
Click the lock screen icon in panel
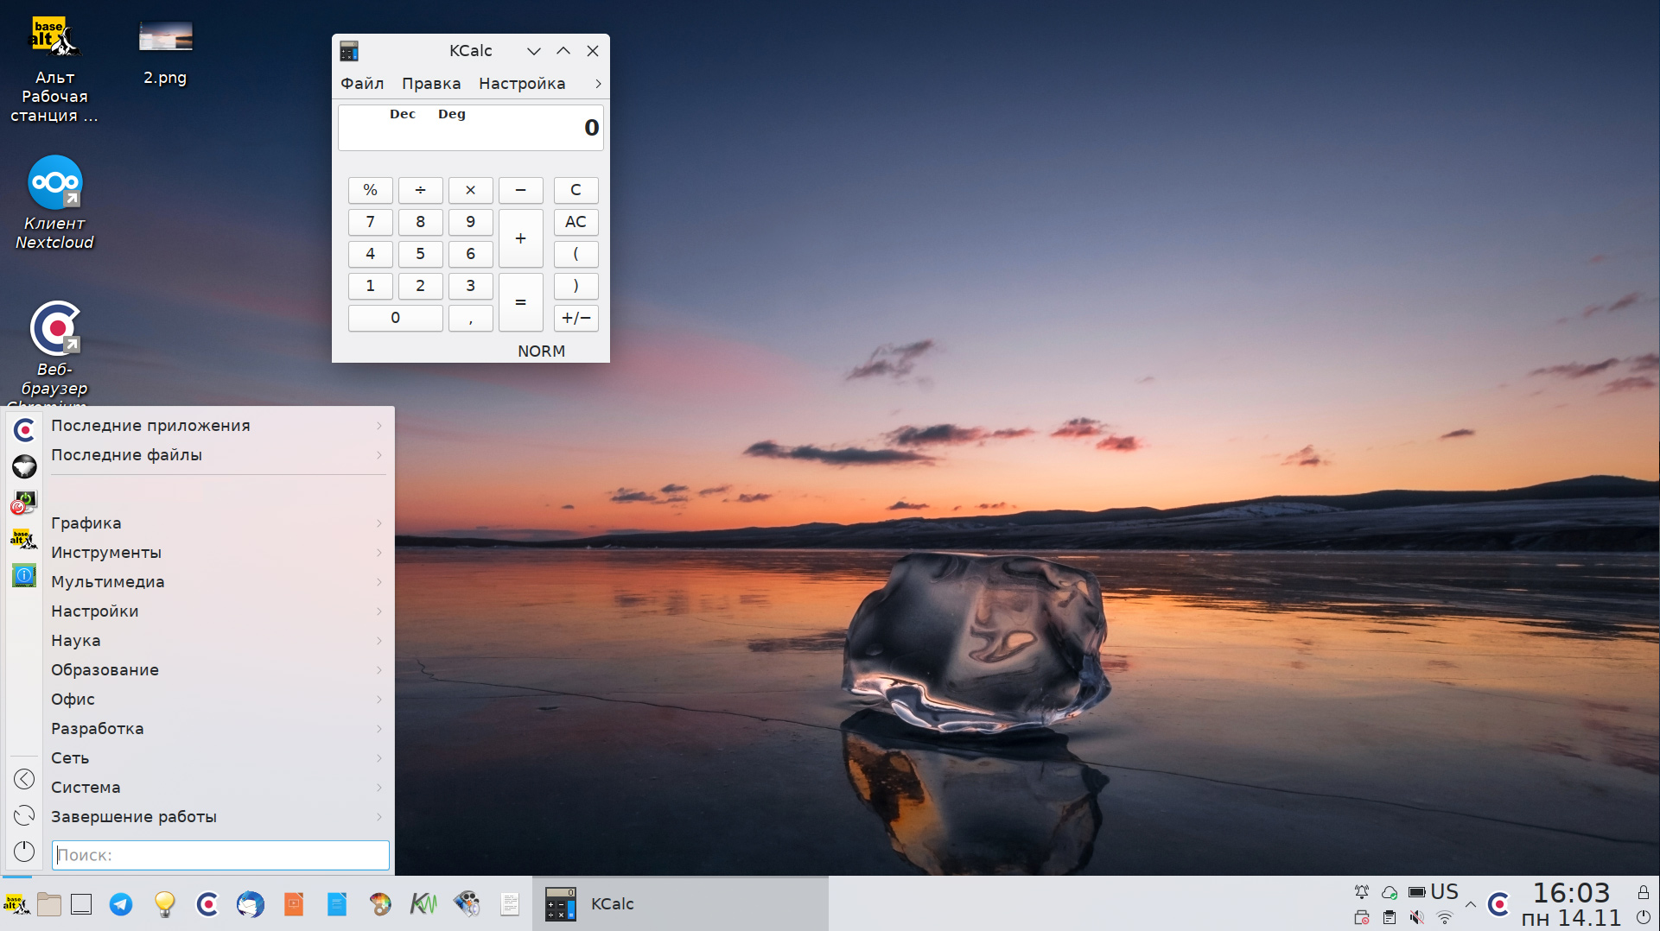(1644, 892)
